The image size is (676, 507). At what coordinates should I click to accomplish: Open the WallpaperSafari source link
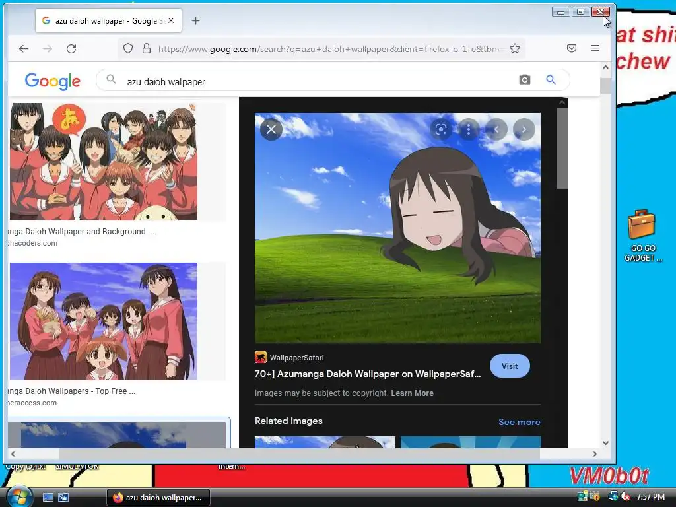point(296,358)
